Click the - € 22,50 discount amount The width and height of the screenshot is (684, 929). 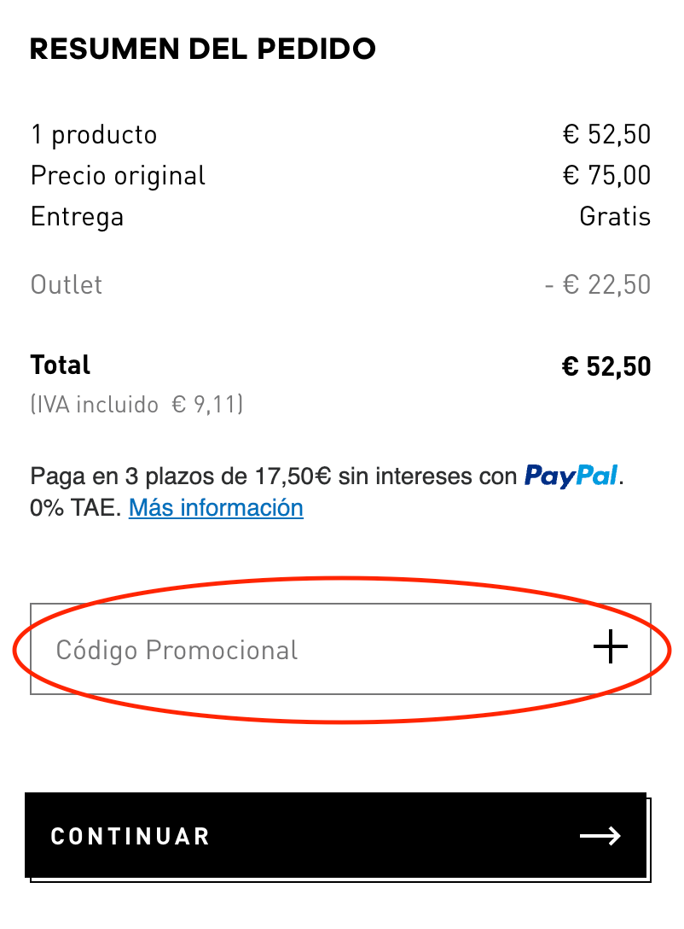(597, 284)
